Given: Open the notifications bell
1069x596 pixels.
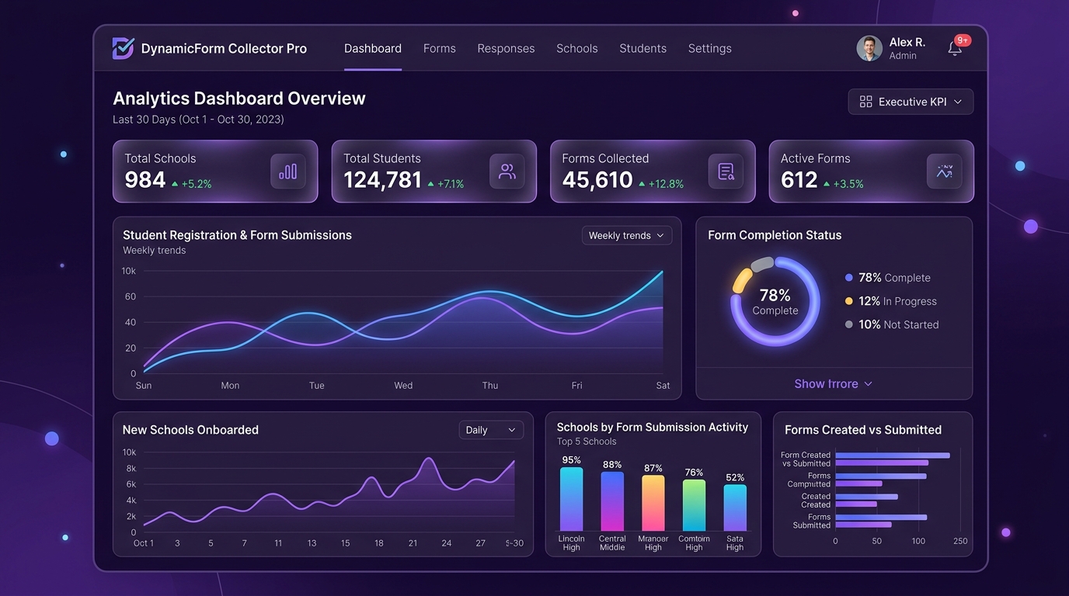Looking at the screenshot, I should (955, 49).
